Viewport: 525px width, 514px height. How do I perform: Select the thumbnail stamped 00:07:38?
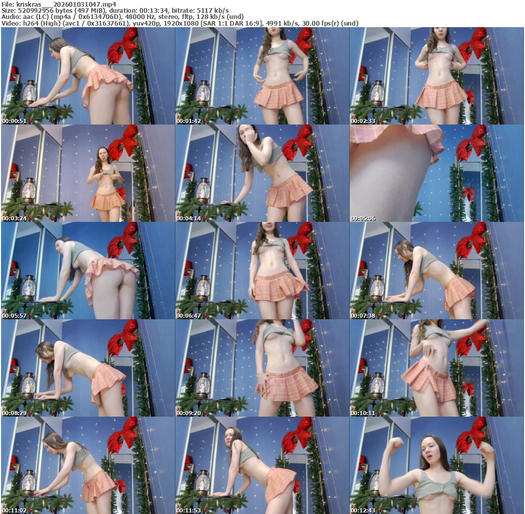pos(437,271)
